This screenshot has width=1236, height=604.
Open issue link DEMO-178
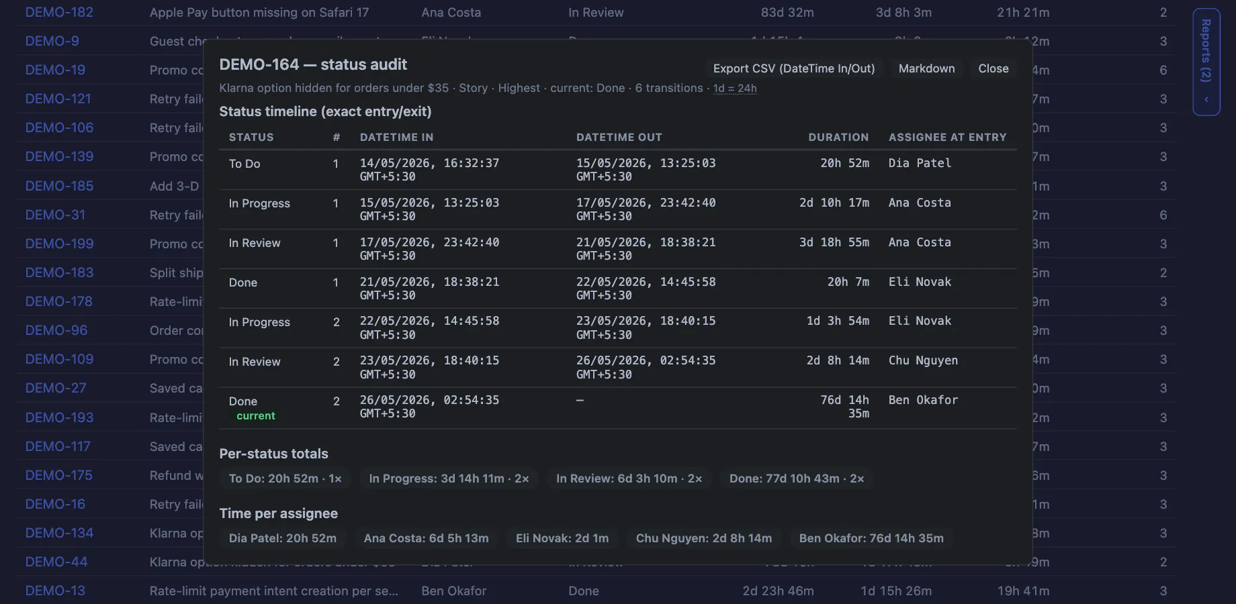coord(59,301)
